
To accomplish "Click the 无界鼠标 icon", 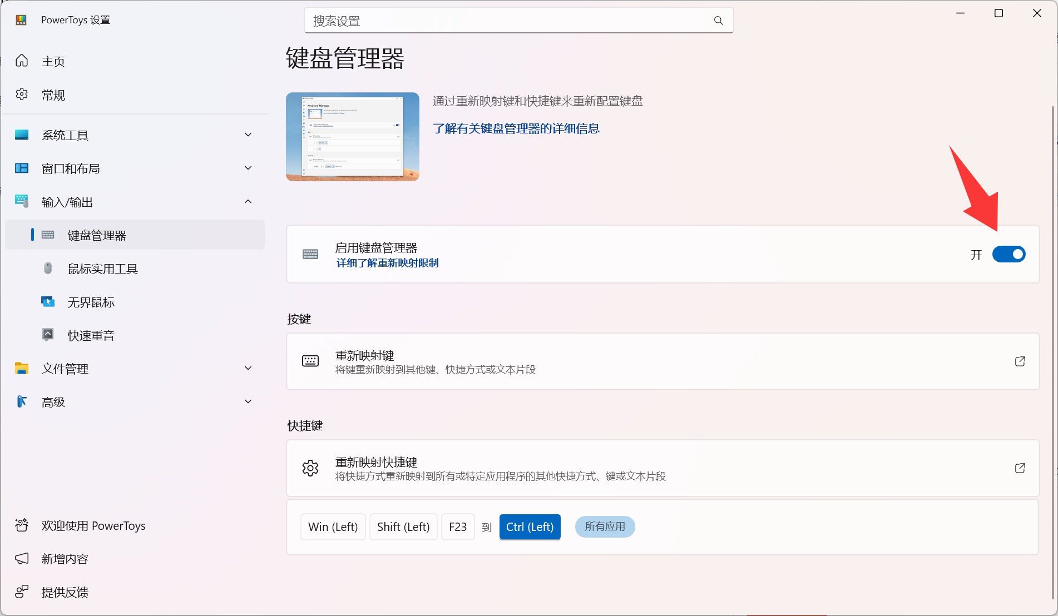I will click(x=48, y=302).
